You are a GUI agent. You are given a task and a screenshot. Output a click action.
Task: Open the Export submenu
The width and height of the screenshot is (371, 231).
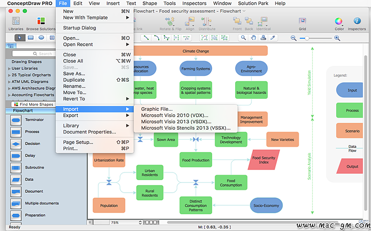tap(95, 115)
